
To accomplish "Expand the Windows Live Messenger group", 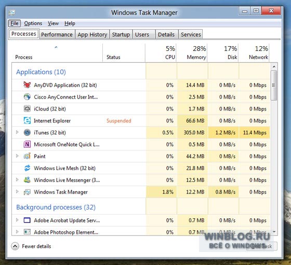I will coord(17,179).
